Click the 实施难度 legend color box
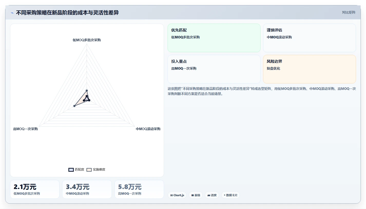Image resolution: width=366 pixels, height=209 pixels. 89,170
